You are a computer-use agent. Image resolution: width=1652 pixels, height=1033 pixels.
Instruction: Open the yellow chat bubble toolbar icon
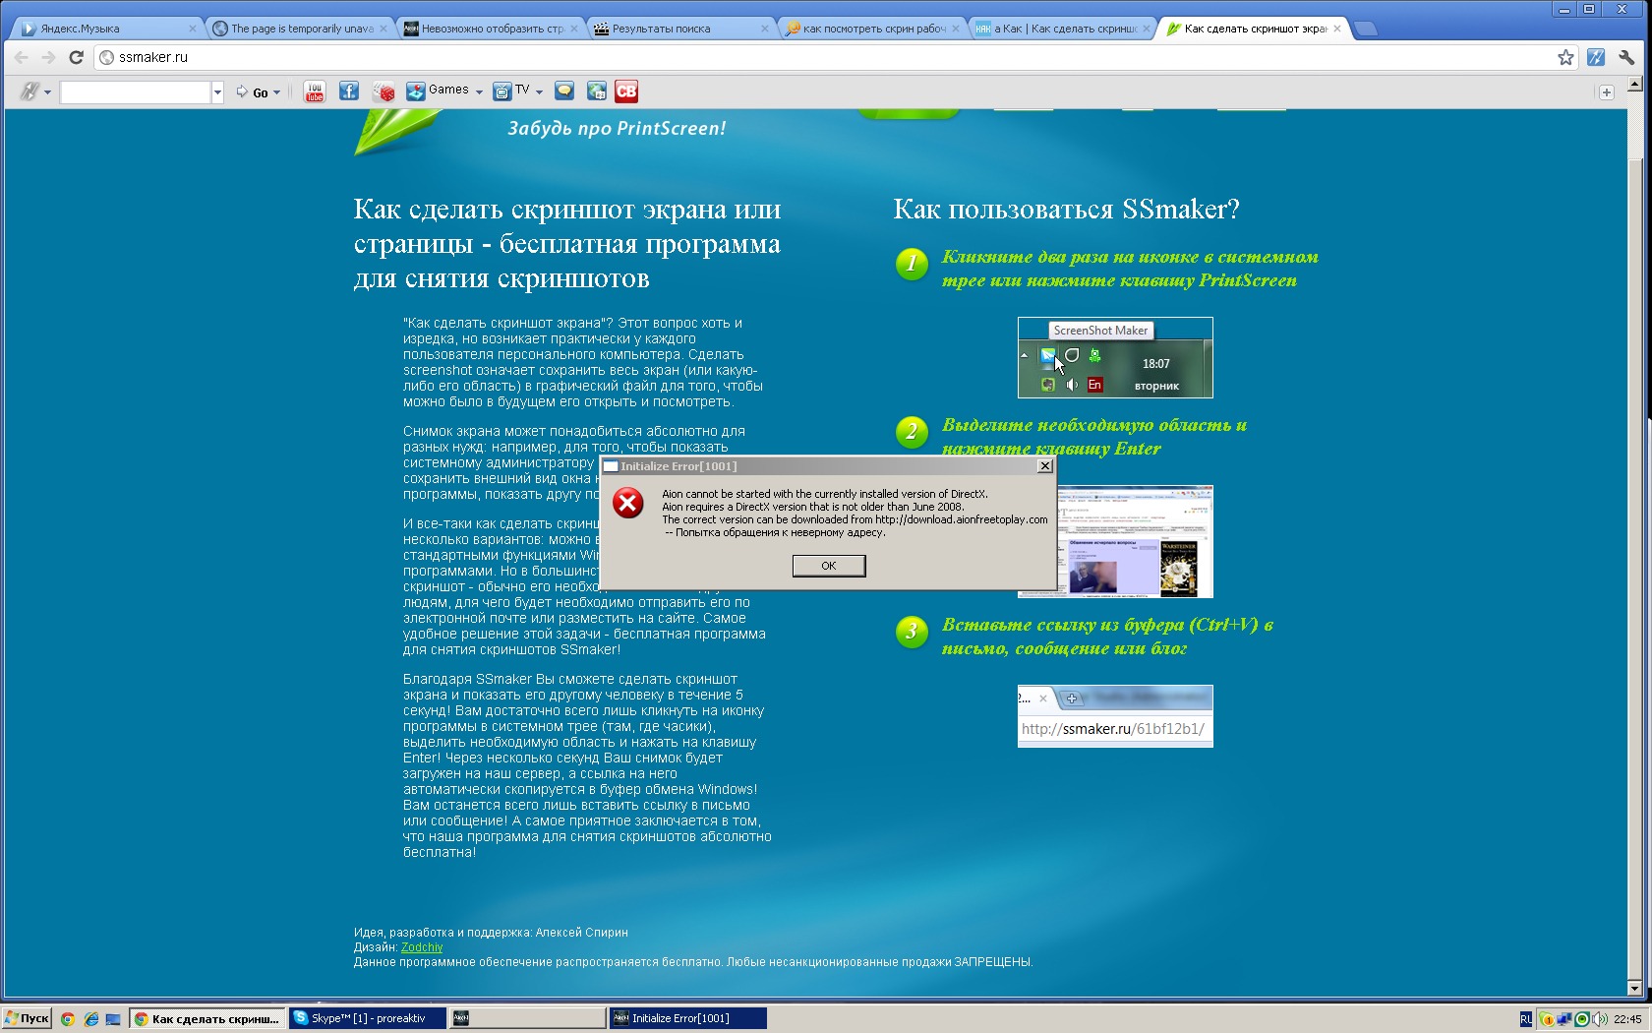564,91
